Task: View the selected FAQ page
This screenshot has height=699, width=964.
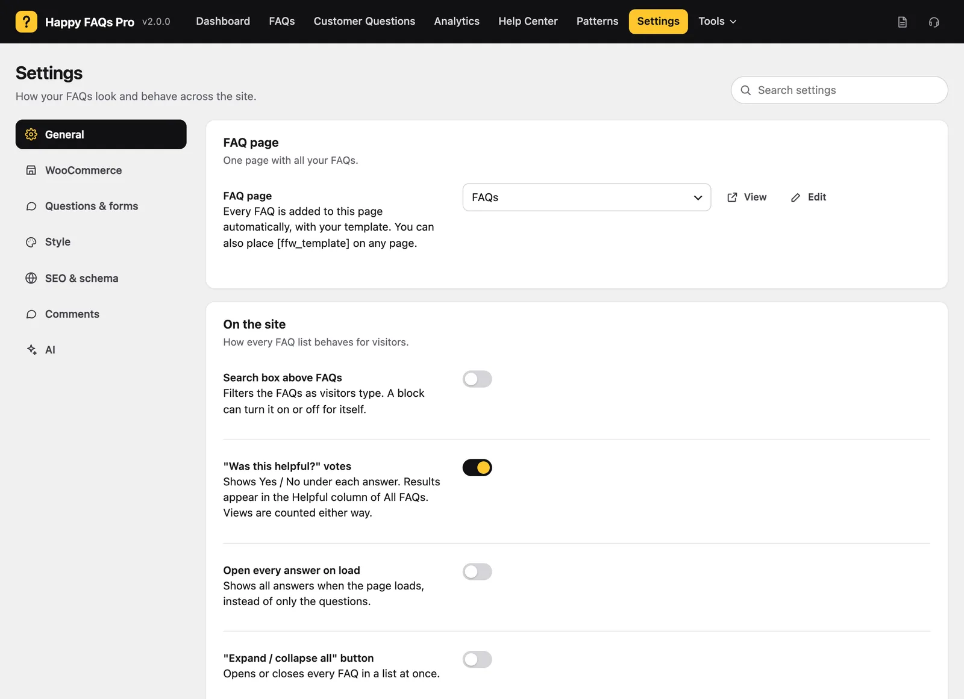Action: pos(747,197)
